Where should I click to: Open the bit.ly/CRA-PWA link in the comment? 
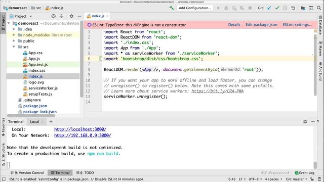coord(217,91)
